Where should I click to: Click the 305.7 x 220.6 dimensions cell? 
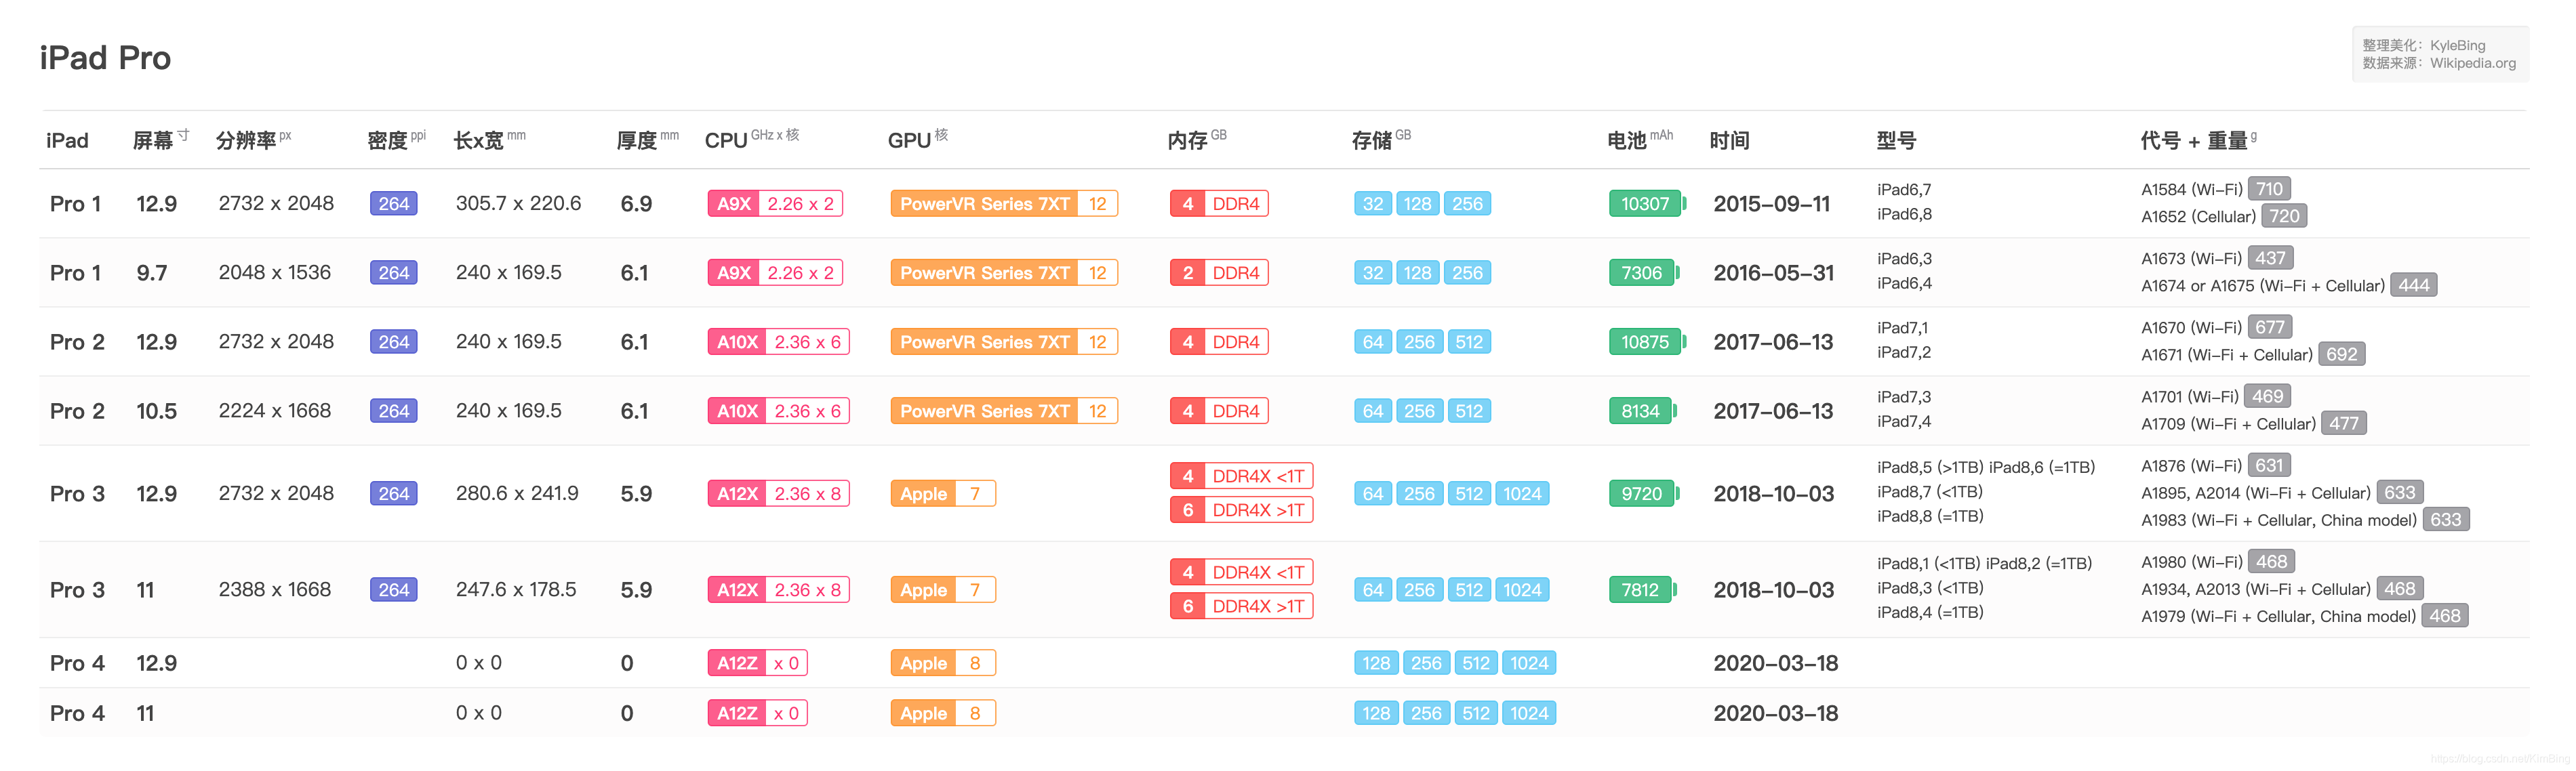[x=518, y=204]
